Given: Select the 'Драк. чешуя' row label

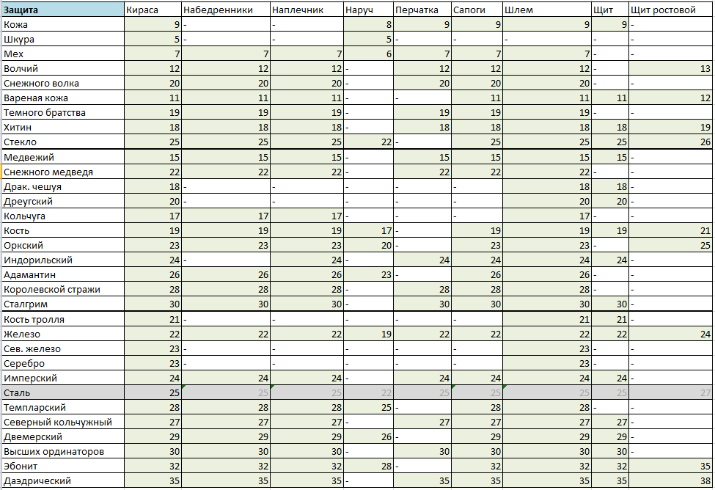Looking at the screenshot, I should (x=63, y=186).
